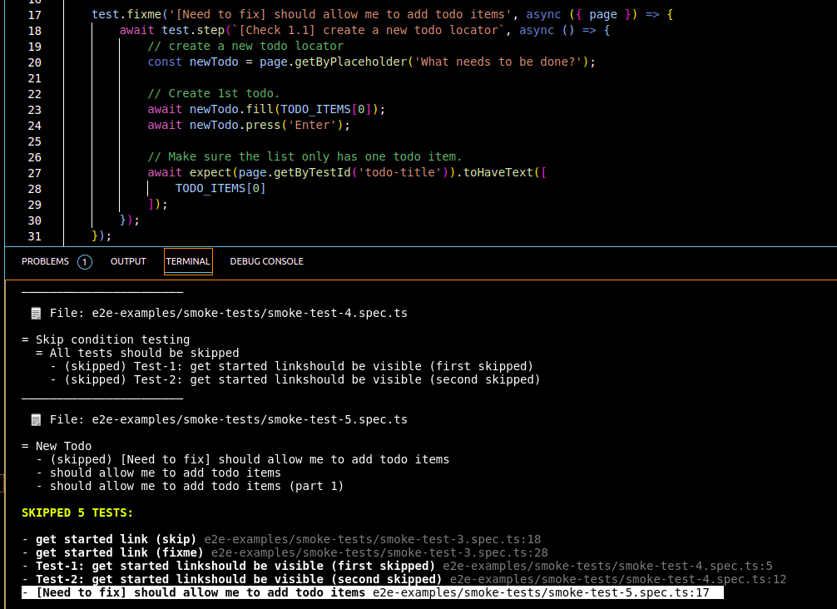Image resolution: width=837 pixels, height=609 pixels.
Task: Click terminal text 'File: e2e-examples/smoke-tests/smoke-test-5.spec.ts'
Action: click(229, 420)
